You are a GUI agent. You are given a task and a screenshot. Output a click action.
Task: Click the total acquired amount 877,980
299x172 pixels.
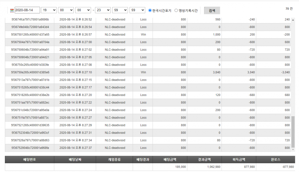[249, 167]
